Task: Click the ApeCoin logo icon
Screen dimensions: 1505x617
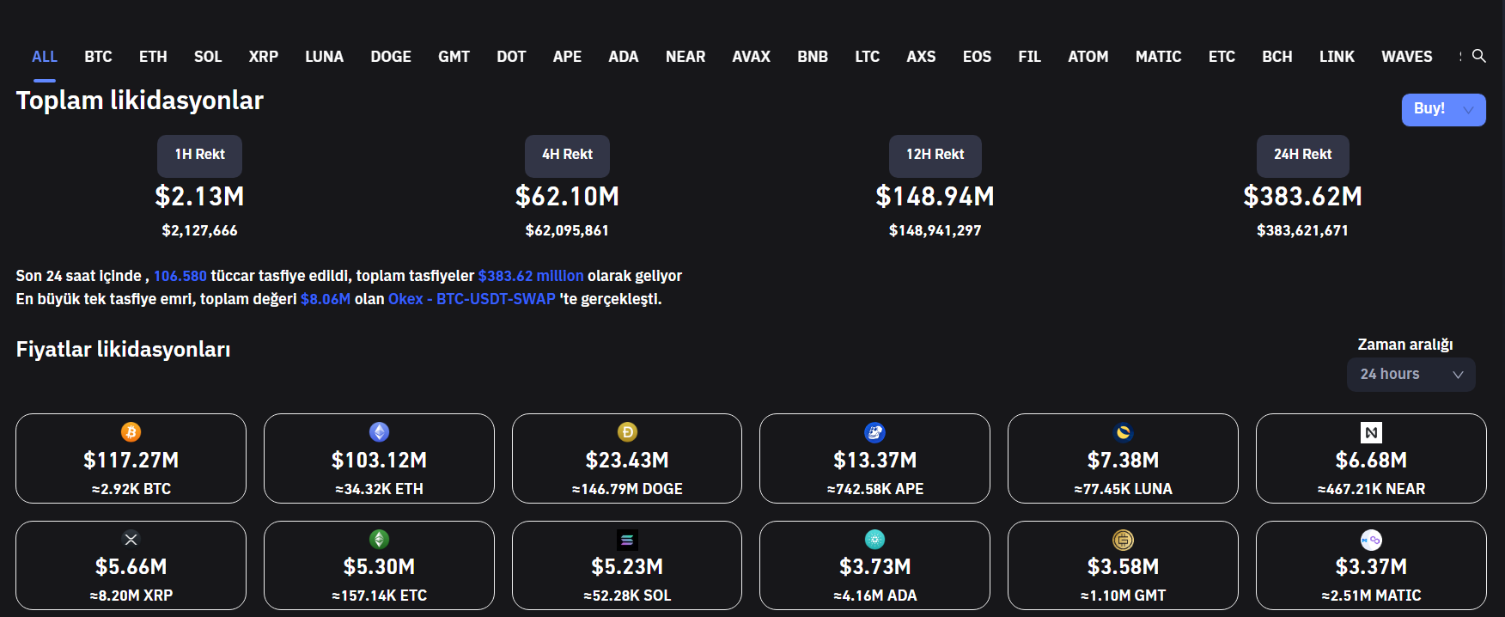Action: point(874,432)
